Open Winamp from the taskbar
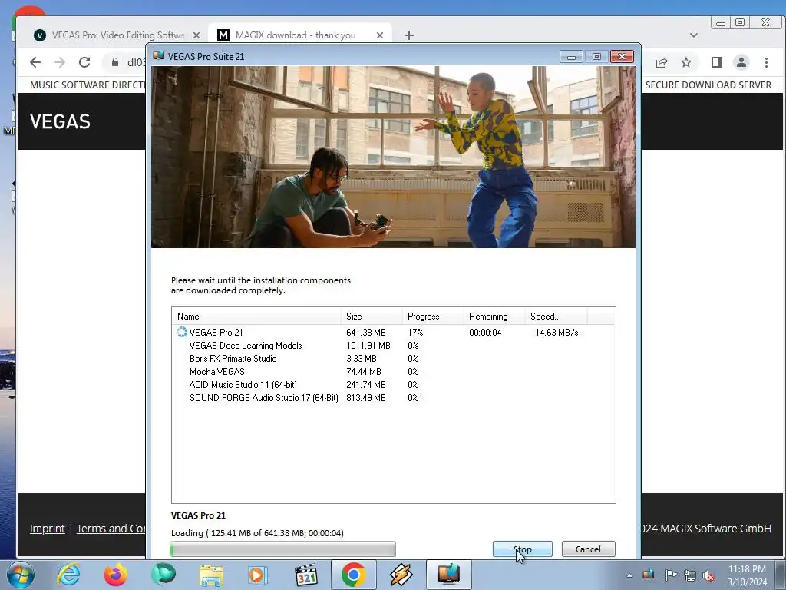Viewport: 786px width, 590px height. click(x=401, y=575)
